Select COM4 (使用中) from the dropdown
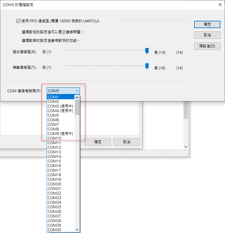Viewport: 225px width, 233px height. [x=60, y=111]
